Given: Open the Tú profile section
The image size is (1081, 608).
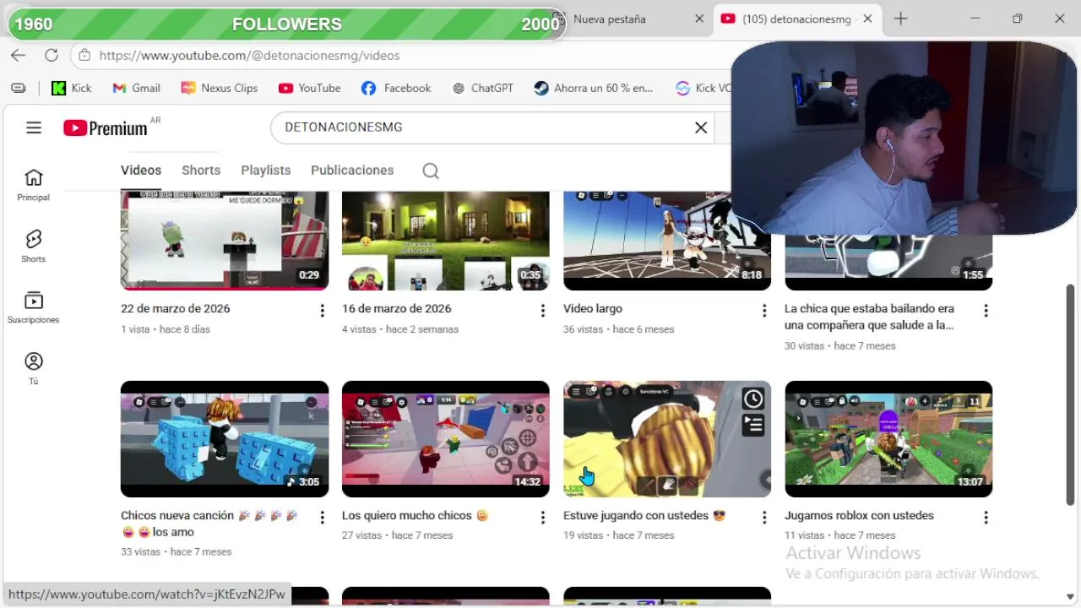Looking at the screenshot, I should pyautogui.click(x=34, y=369).
